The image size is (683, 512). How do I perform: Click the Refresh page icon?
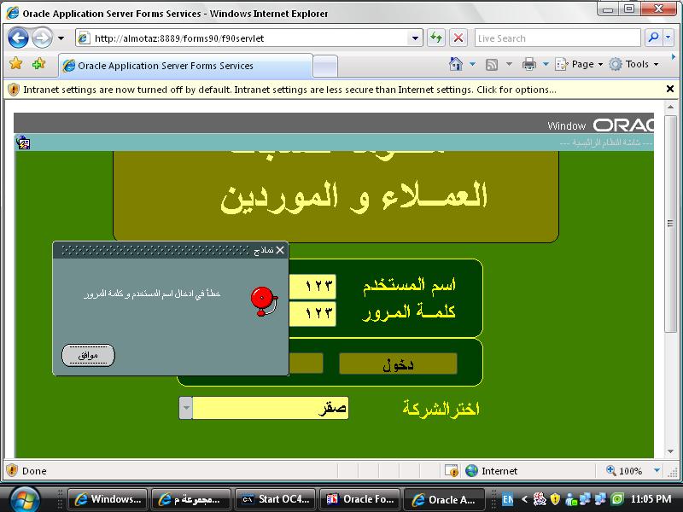436,38
